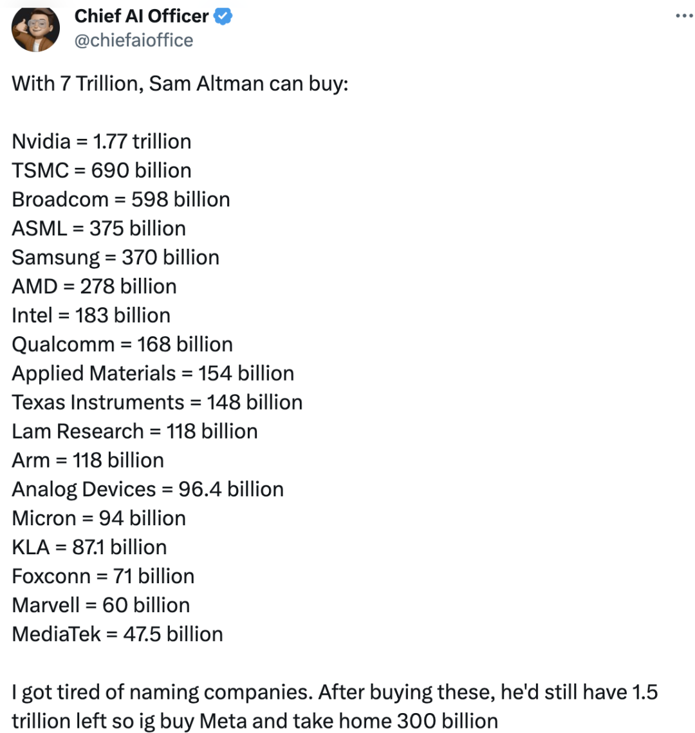
Task: Click the Nvidia = 1.77 trillion line
Action: click(102, 141)
